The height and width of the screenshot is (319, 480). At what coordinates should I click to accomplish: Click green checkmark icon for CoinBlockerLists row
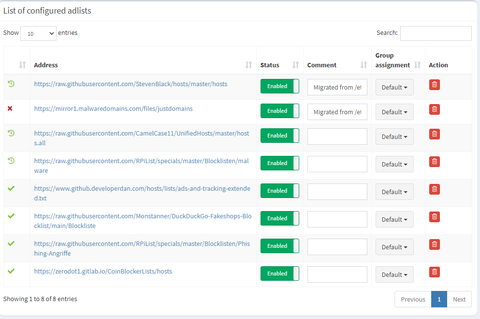click(11, 271)
